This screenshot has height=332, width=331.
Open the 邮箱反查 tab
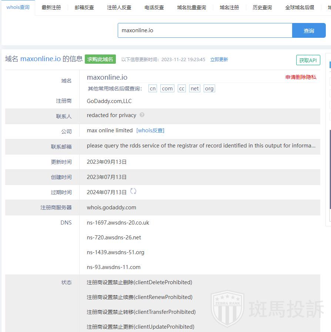point(84,7)
